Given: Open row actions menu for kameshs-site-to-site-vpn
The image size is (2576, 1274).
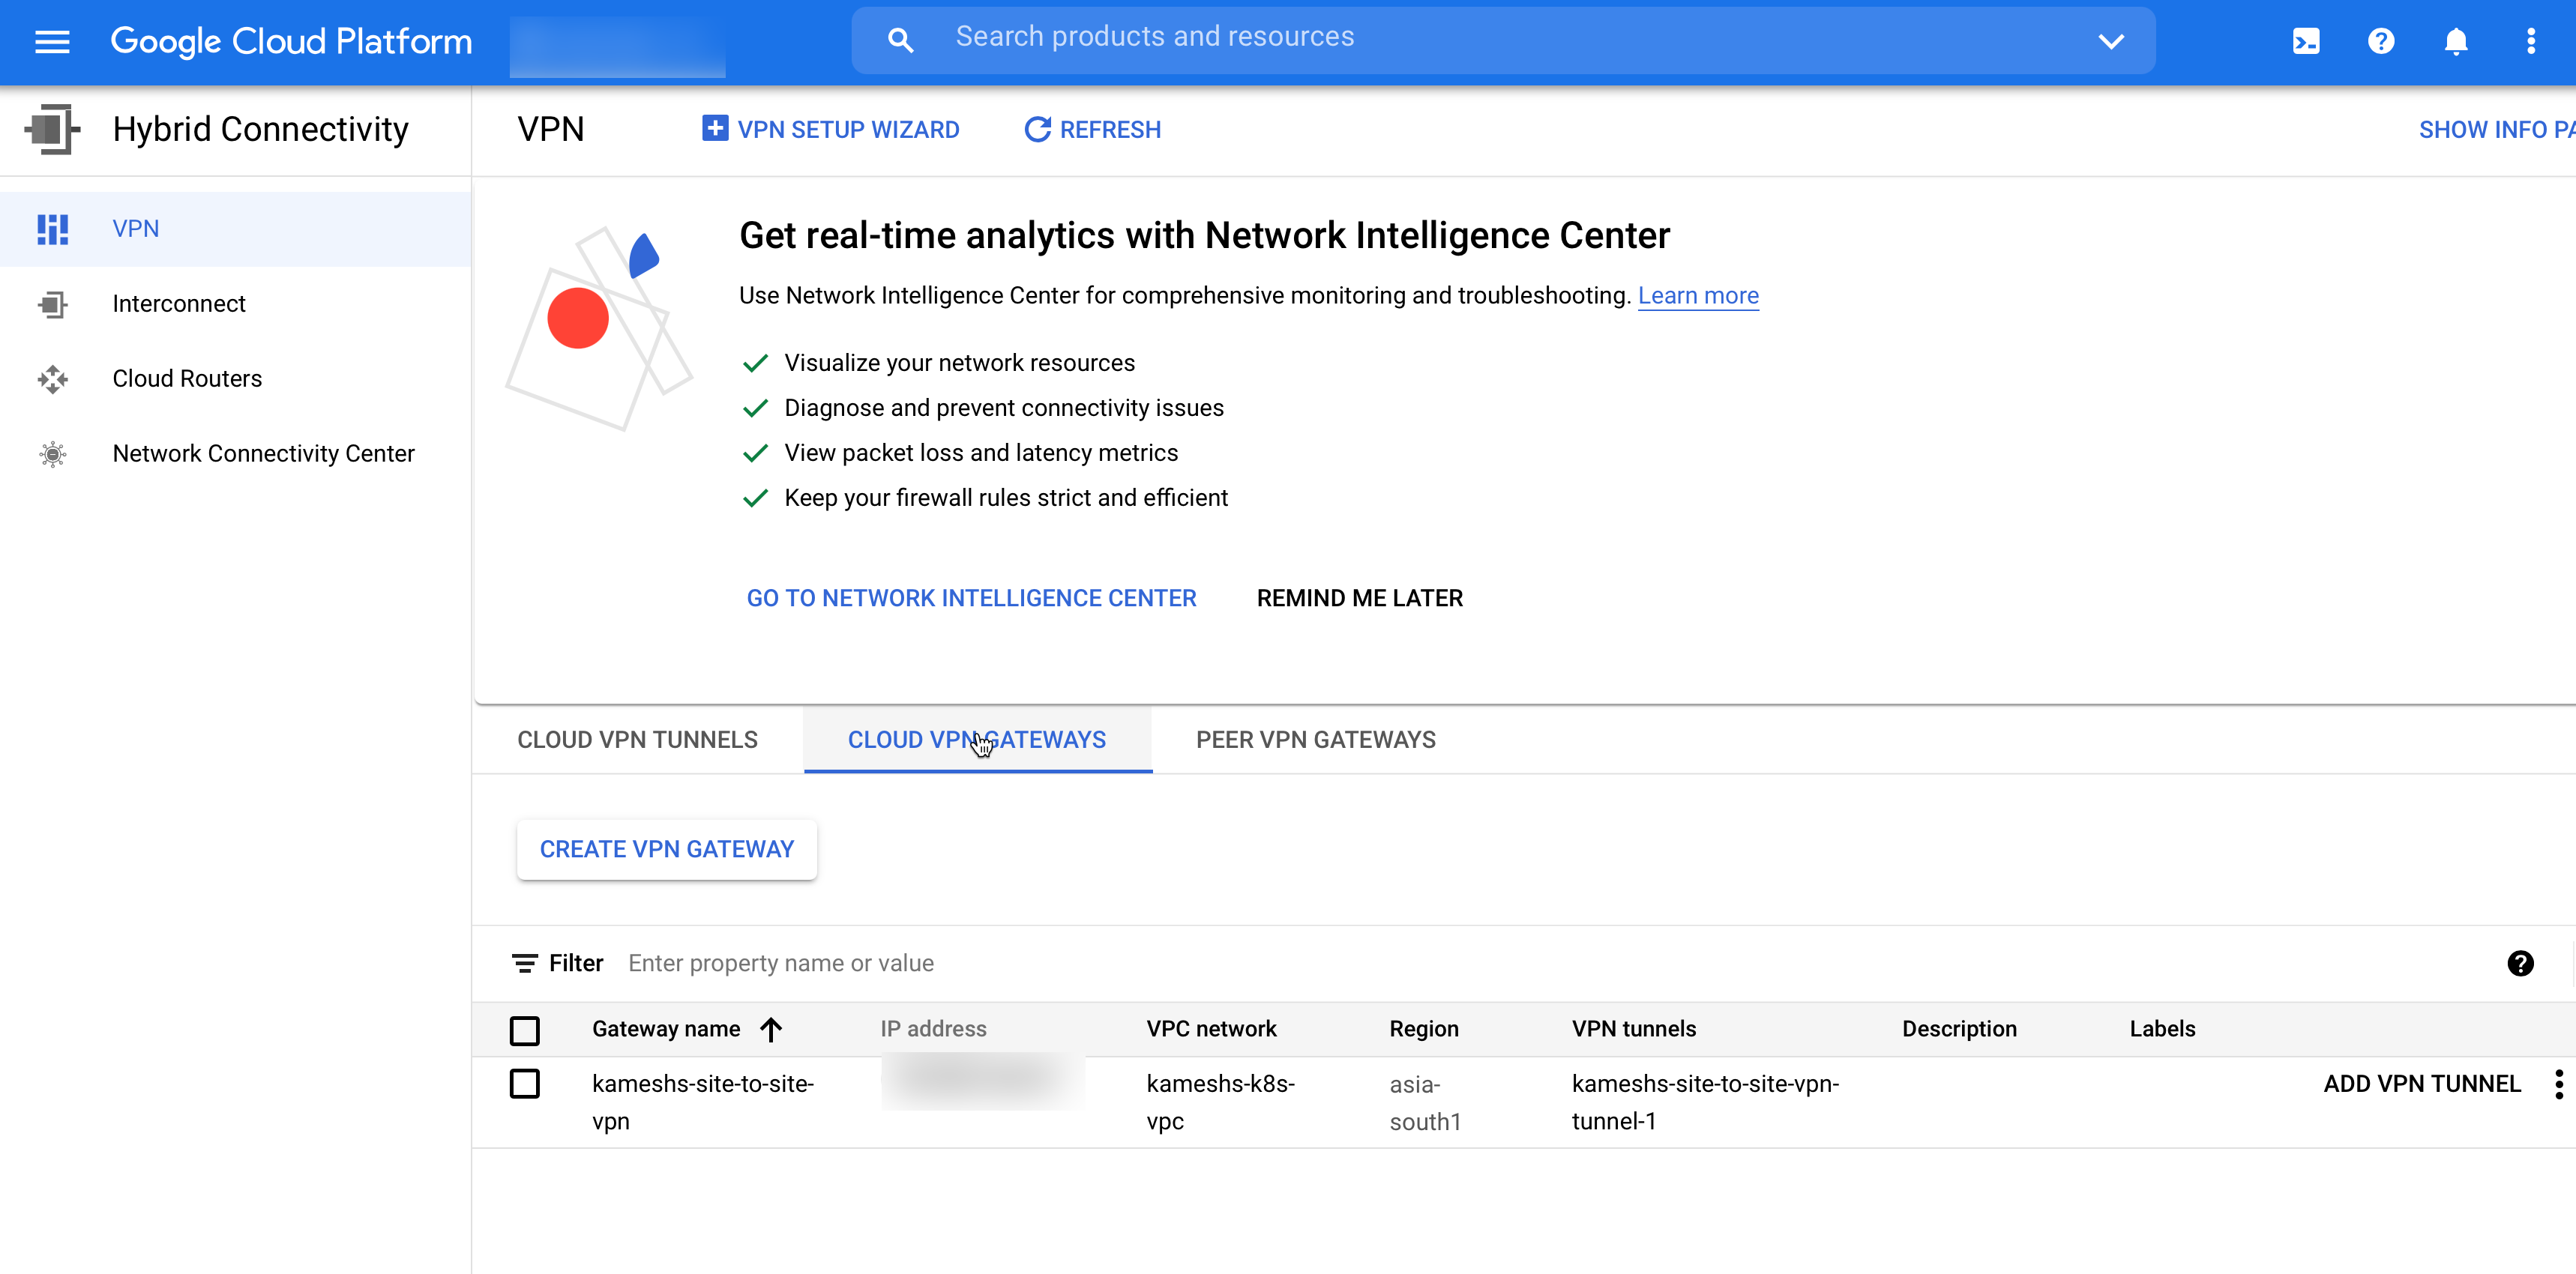Looking at the screenshot, I should 2558,1084.
